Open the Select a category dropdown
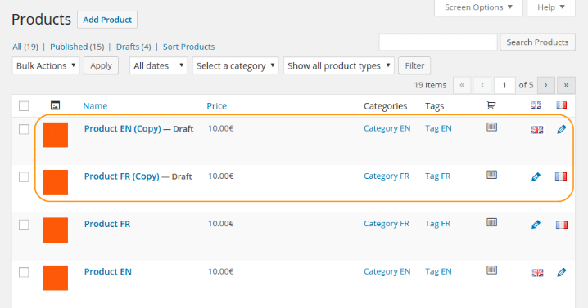 click(x=236, y=65)
